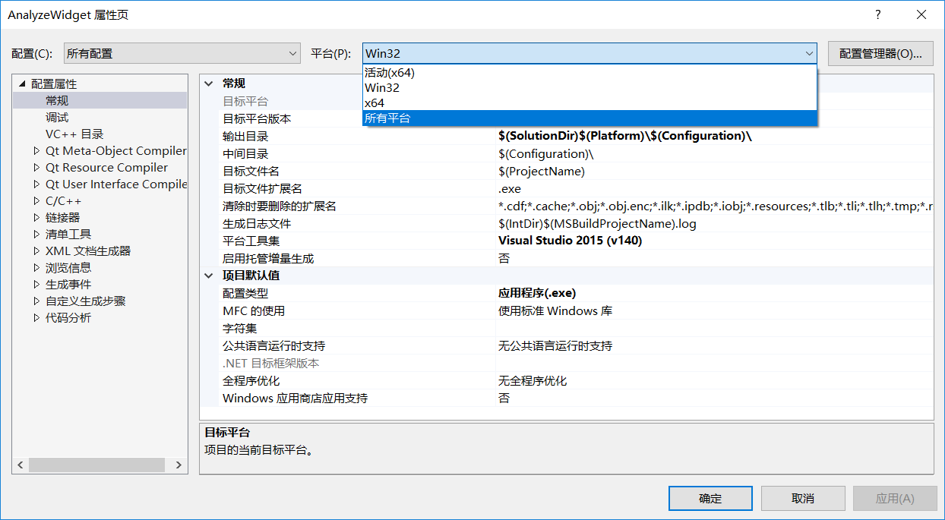This screenshot has width=945, height=520.
Task: Select 常规 in the property tree
Action: (x=57, y=100)
